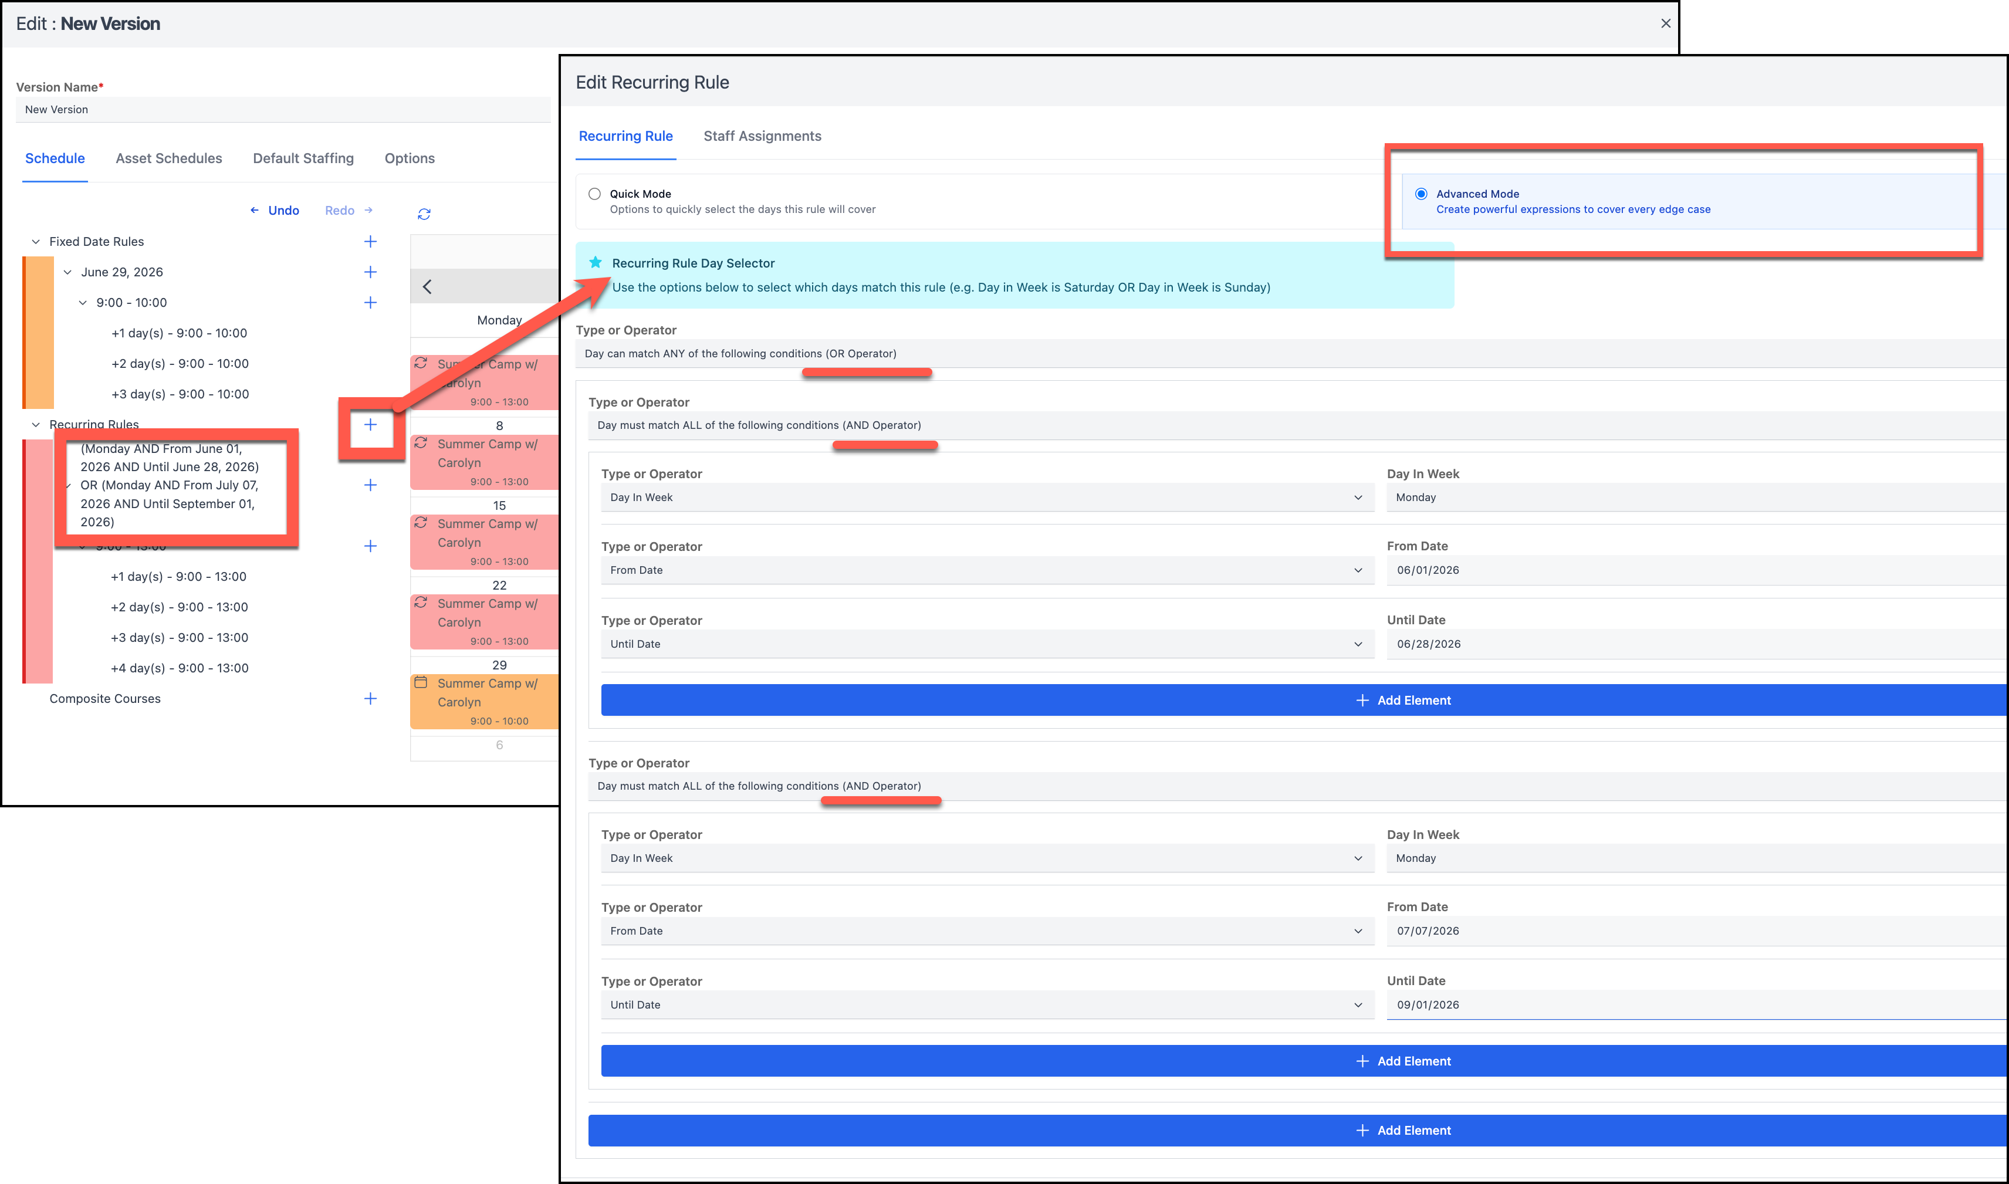Go to previous month with left chevron
The image size is (2009, 1184).
coord(428,286)
